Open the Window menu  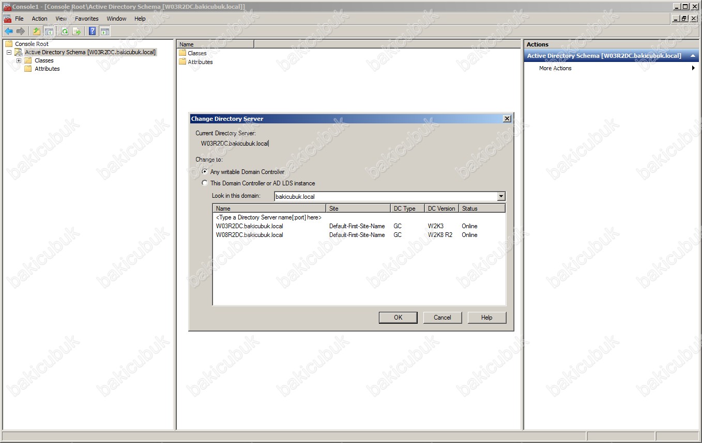pyautogui.click(x=116, y=19)
